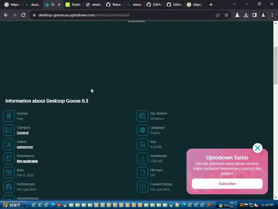Click the 'Information about Desktop Goose 0.3' heading
278x209 pixels.
(x=47, y=101)
